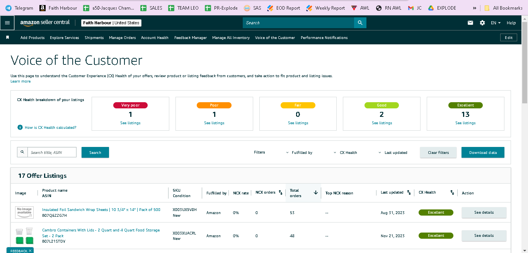Screen dimensions: 528x253
Task: Expand the Last updated filter
Action: (393, 152)
